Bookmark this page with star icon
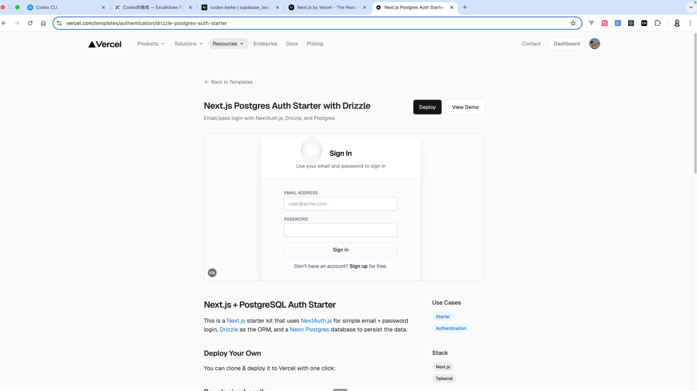 573,23
